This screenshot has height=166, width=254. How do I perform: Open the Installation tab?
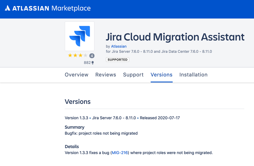tap(193, 75)
